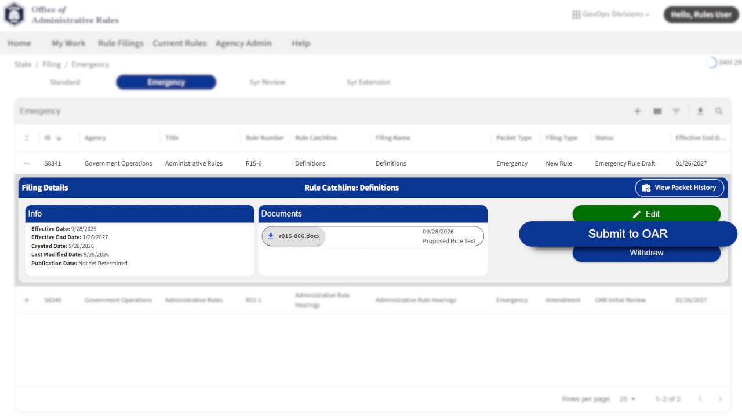Add a new emergency filing with plus icon
This screenshot has height=417, width=742.
click(638, 111)
